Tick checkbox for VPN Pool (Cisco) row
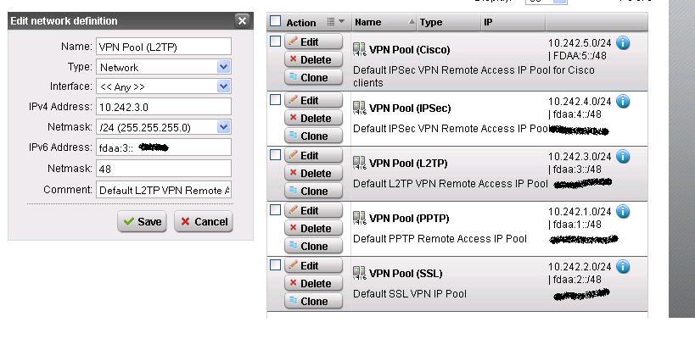The height and width of the screenshot is (339, 695). tap(275, 41)
